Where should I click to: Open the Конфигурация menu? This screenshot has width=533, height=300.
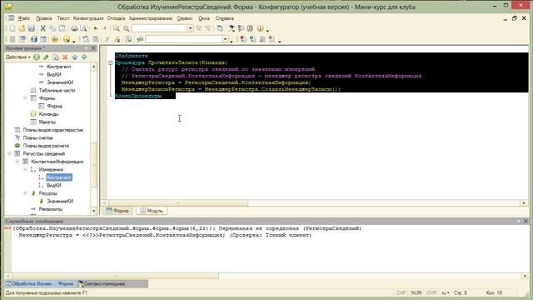[x=88, y=18]
